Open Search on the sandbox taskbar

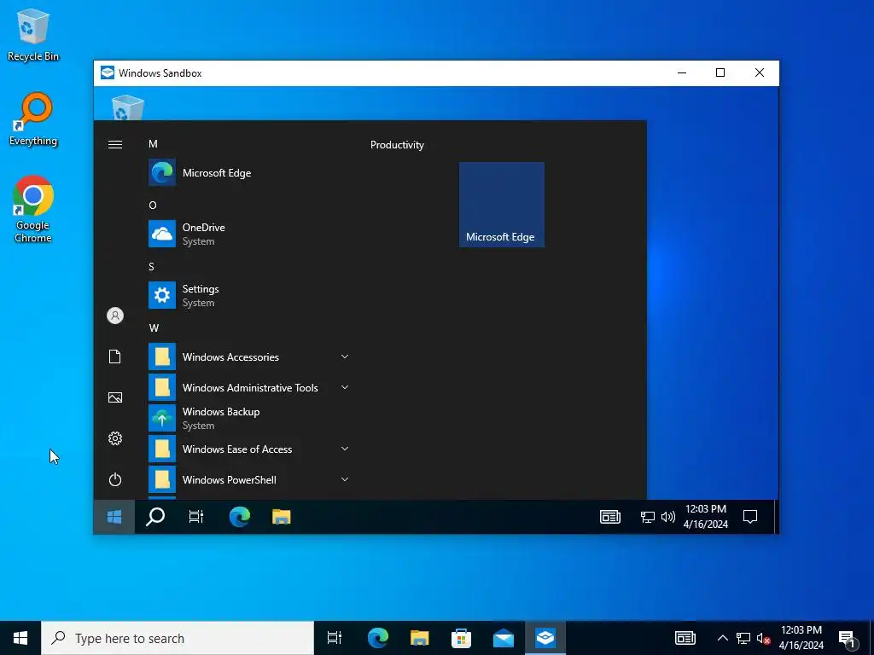(155, 517)
